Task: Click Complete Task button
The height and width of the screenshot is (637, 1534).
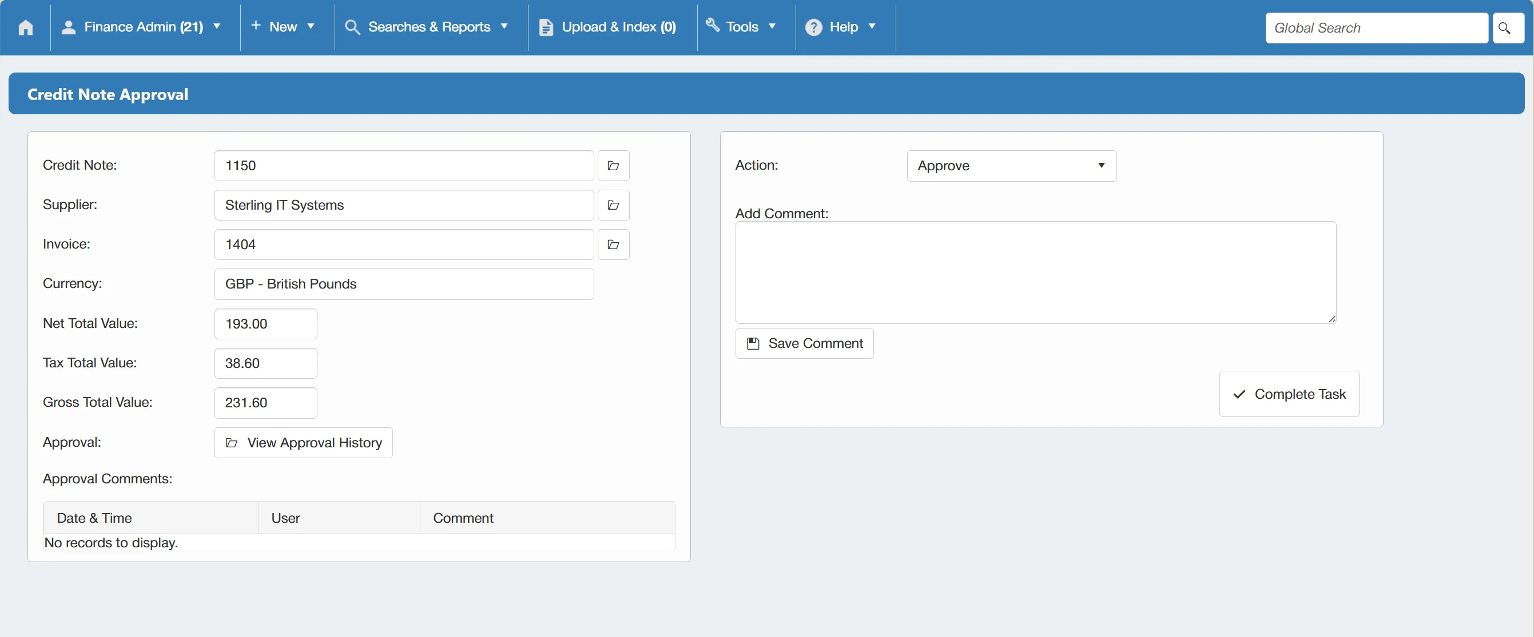Action: pyautogui.click(x=1289, y=394)
